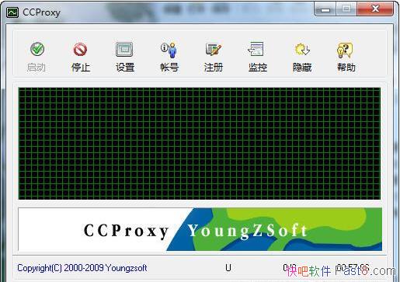The height and width of the screenshot is (282, 400).
Task: Open the 设置 settings icon
Action: pyautogui.click(x=124, y=49)
